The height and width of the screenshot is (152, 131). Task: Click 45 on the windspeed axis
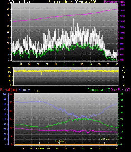click(8, 9)
